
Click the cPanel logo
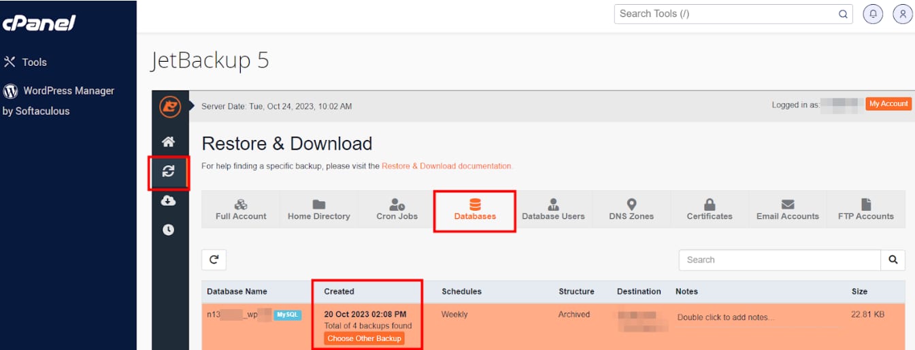pyautogui.click(x=39, y=22)
